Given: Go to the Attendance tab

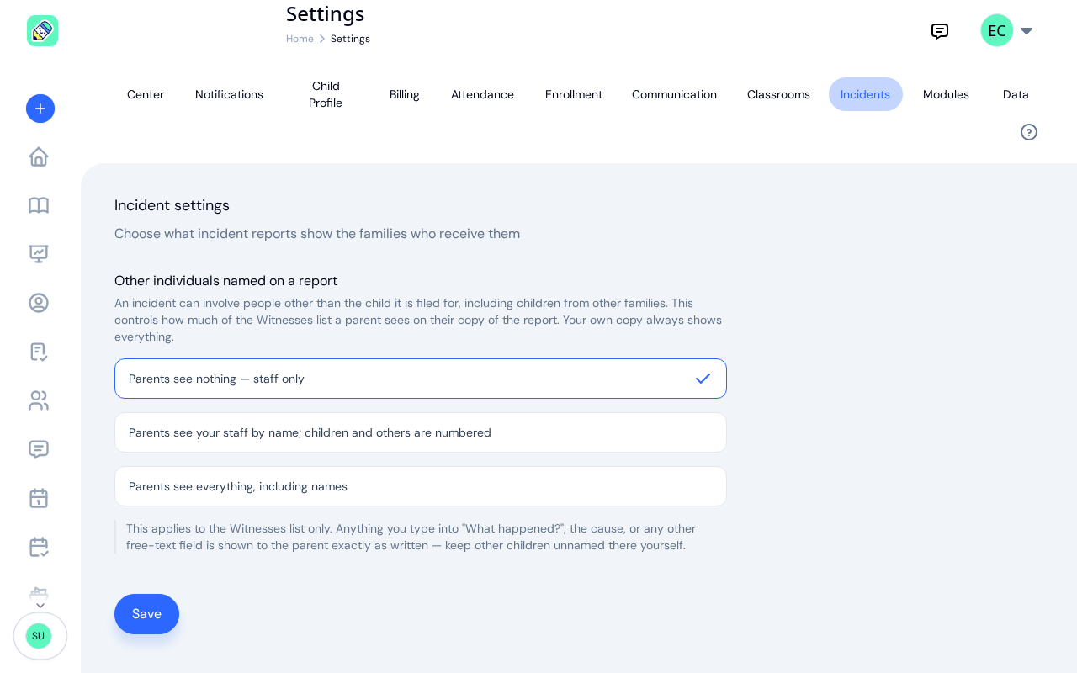Looking at the screenshot, I should [482, 94].
